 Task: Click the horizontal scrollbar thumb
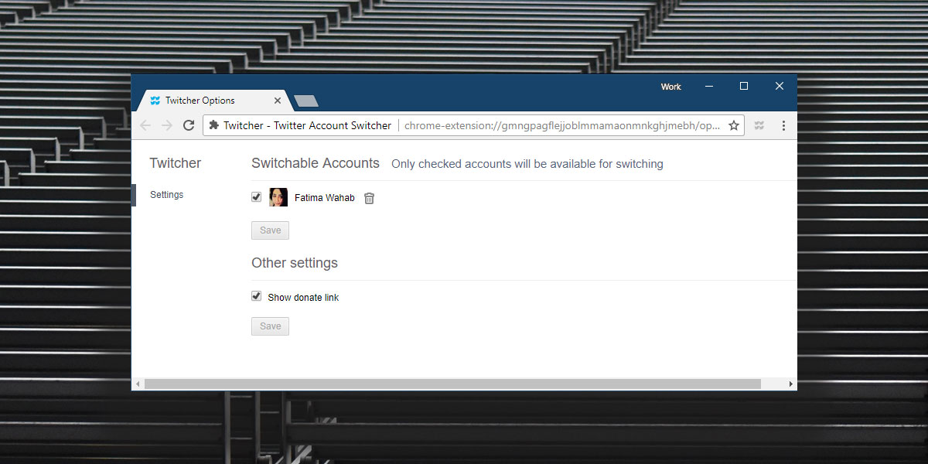click(x=452, y=384)
